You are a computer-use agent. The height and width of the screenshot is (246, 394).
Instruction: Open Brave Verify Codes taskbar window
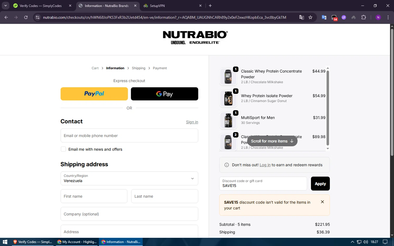(x=33, y=242)
